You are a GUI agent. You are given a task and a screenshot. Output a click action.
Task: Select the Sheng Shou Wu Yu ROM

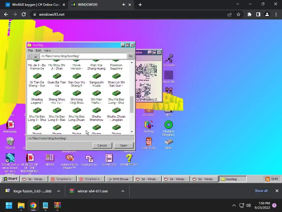point(57,97)
